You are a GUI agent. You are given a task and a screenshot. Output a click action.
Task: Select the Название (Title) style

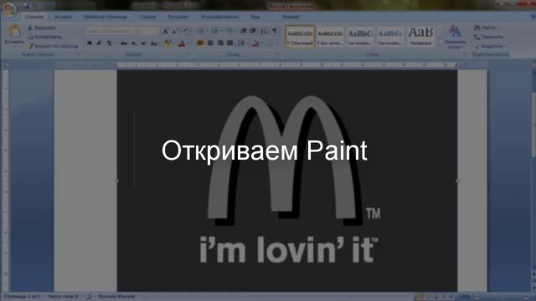coord(420,36)
